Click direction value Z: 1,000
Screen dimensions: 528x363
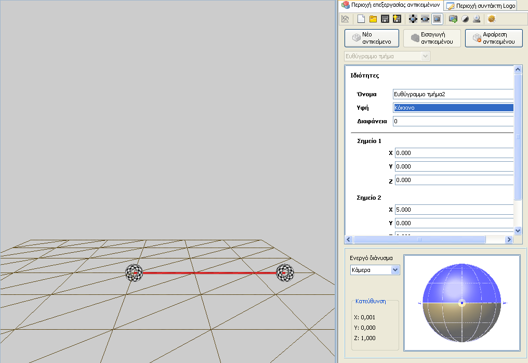click(x=365, y=338)
